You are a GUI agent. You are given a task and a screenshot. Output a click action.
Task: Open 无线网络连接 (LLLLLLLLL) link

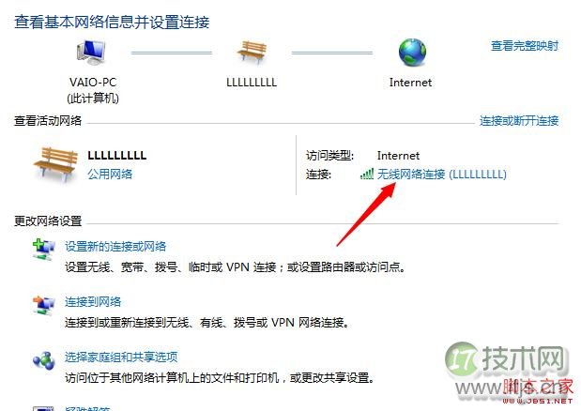click(x=442, y=174)
